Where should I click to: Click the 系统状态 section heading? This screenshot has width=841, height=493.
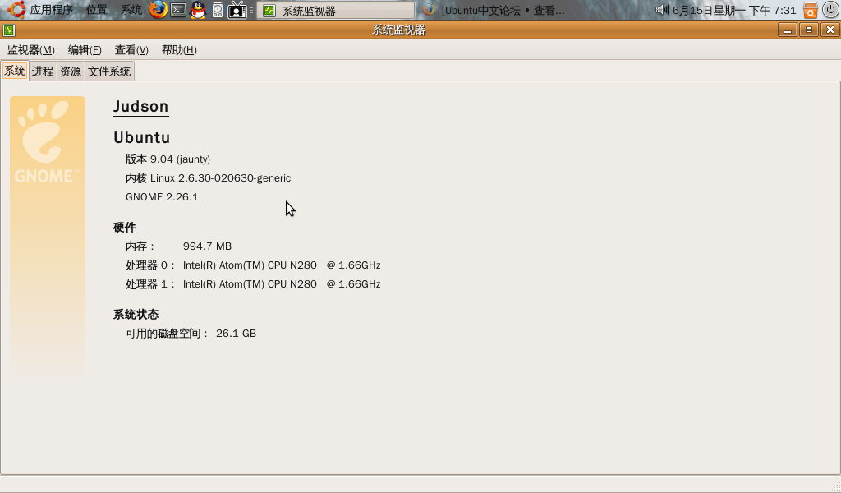[136, 314]
